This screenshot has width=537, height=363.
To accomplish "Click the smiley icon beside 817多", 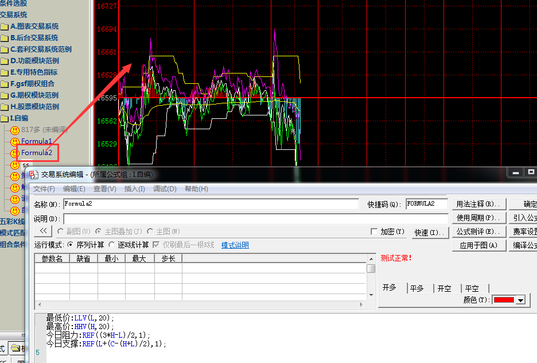I will 15,130.
